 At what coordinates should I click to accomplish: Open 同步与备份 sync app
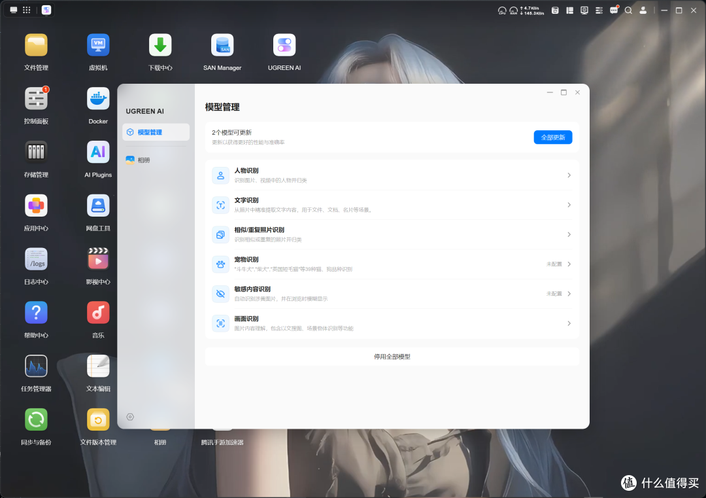click(x=36, y=419)
